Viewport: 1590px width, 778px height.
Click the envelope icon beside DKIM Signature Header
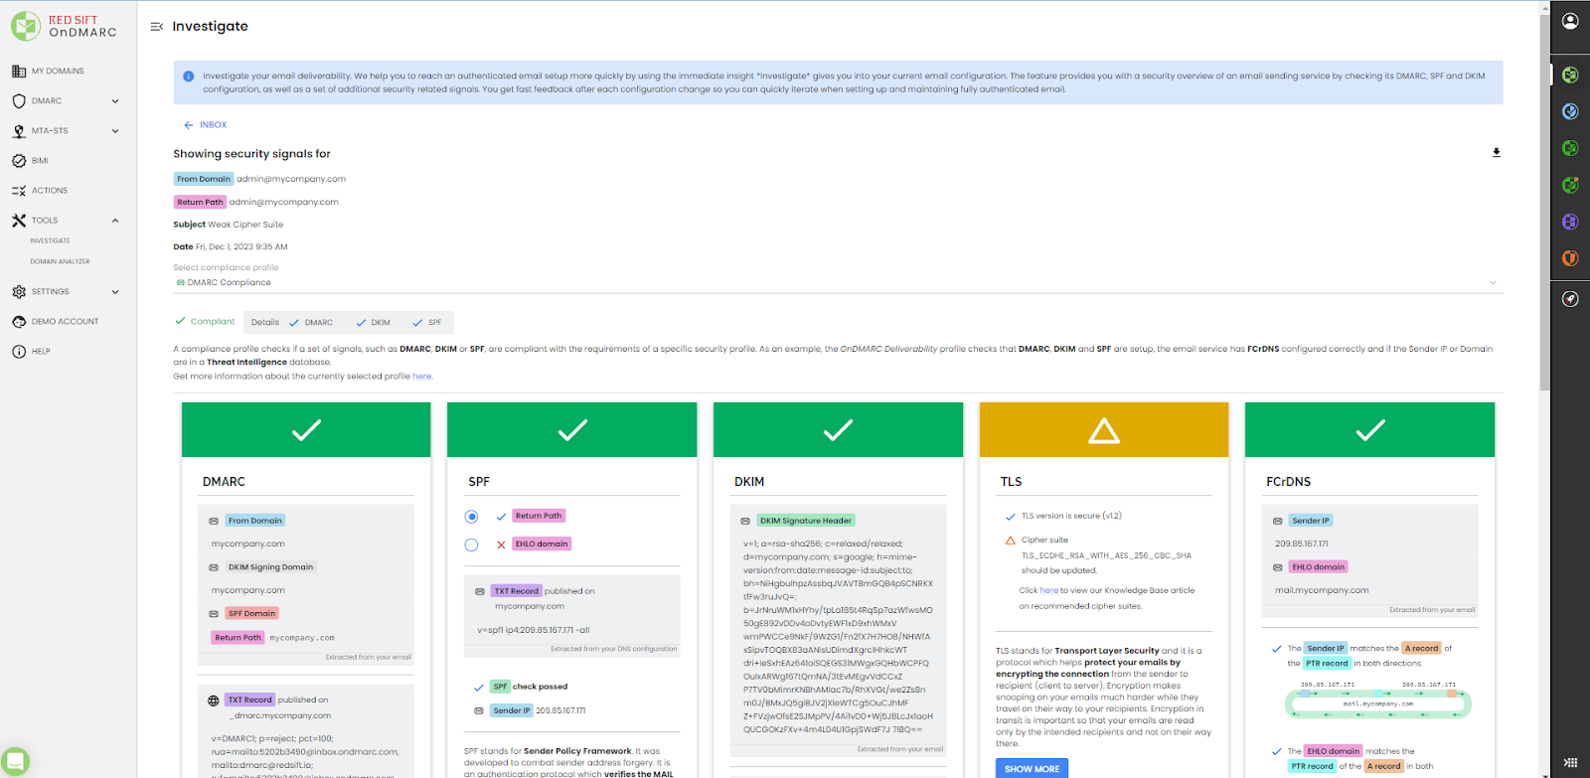pyautogui.click(x=746, y=521)
